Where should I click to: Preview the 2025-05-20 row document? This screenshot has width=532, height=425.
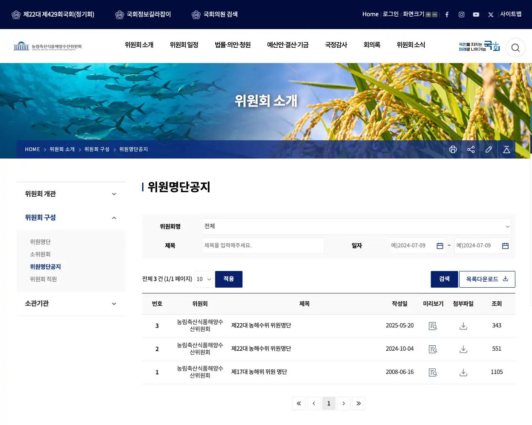433,326
